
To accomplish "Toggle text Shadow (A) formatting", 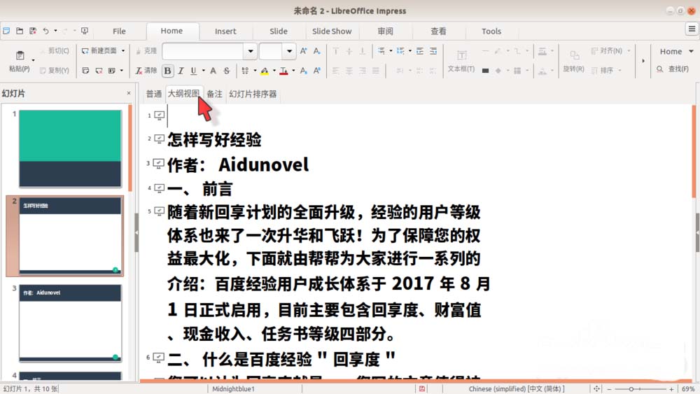I will coord(213,71).
